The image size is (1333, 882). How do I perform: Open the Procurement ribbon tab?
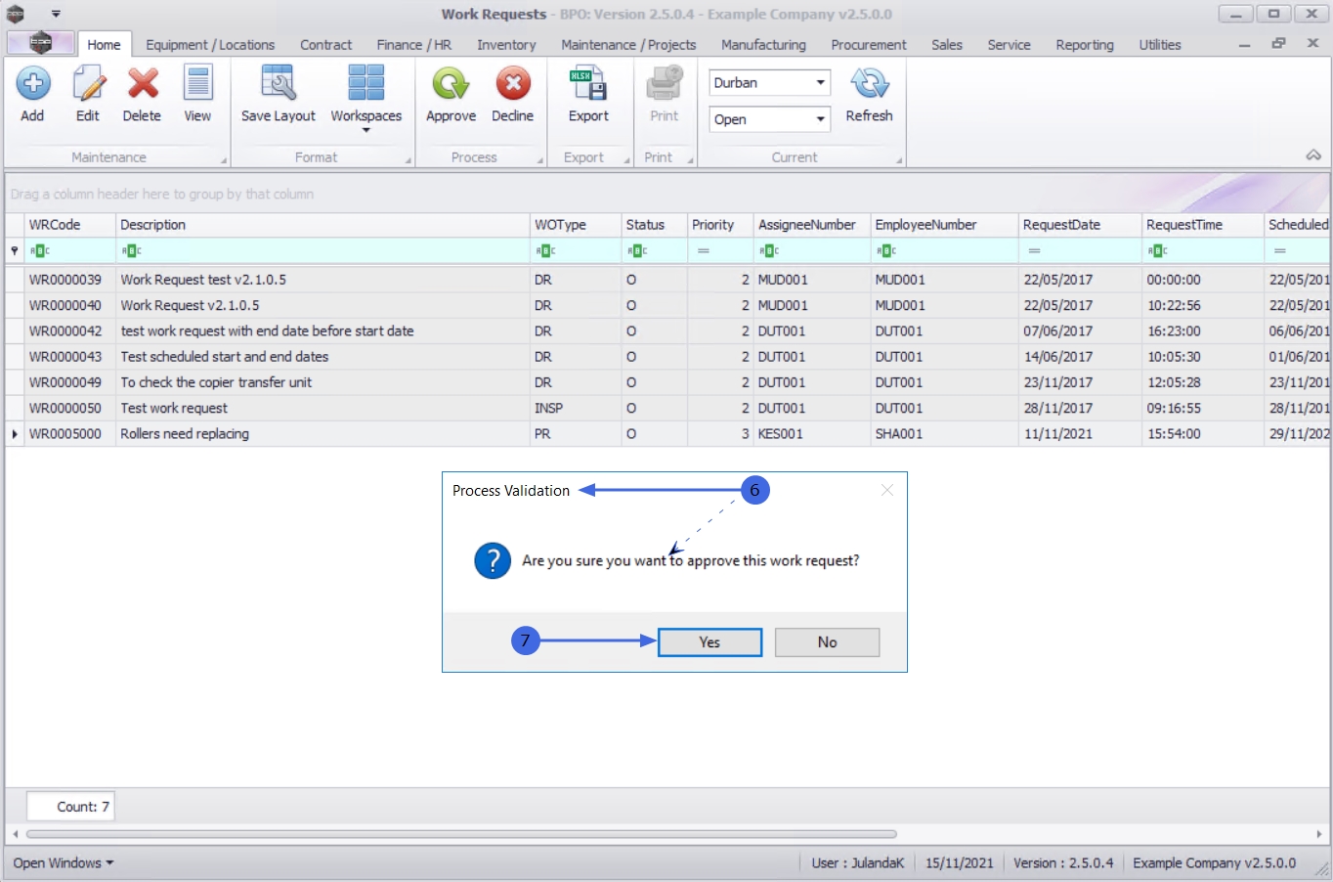point(868,45)
